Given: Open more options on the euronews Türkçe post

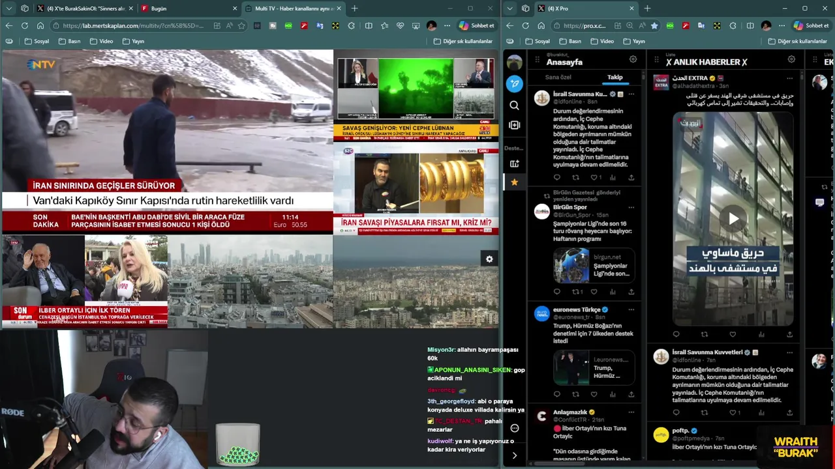Looking at the screenshot, I should coord(631,309).
